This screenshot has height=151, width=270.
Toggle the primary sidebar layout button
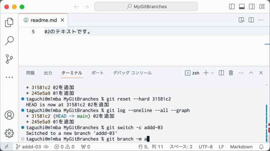(x=232, y=7)
